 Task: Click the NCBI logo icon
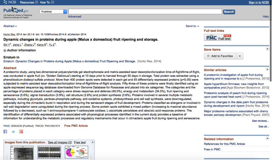tap(5, 2)
